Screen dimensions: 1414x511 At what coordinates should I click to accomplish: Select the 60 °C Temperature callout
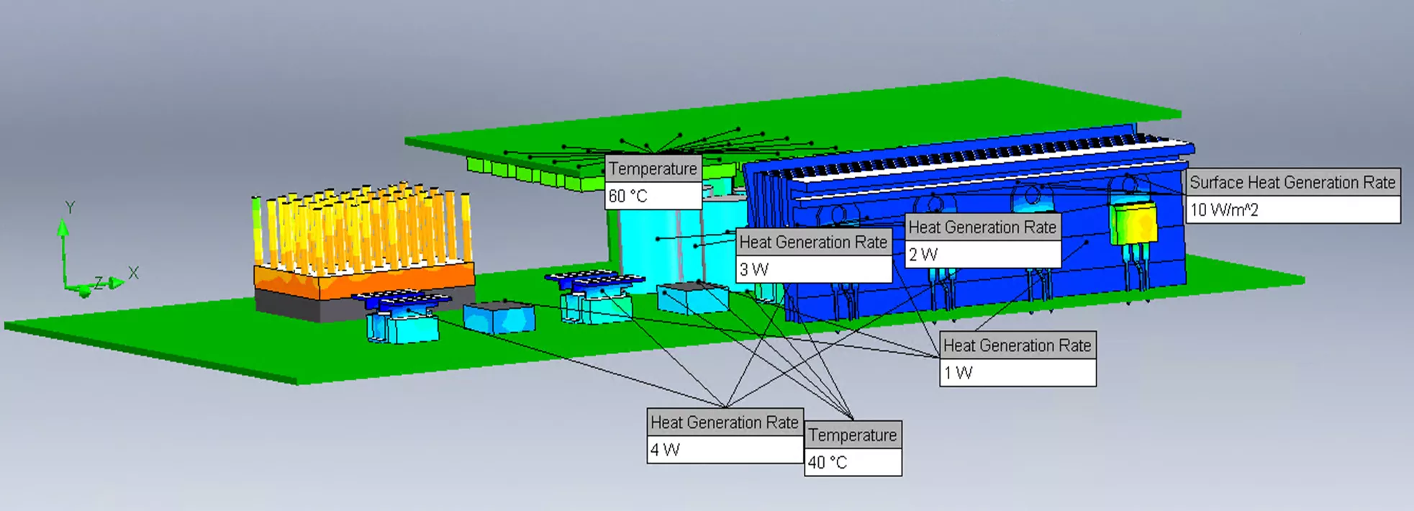tap(653, 182)
